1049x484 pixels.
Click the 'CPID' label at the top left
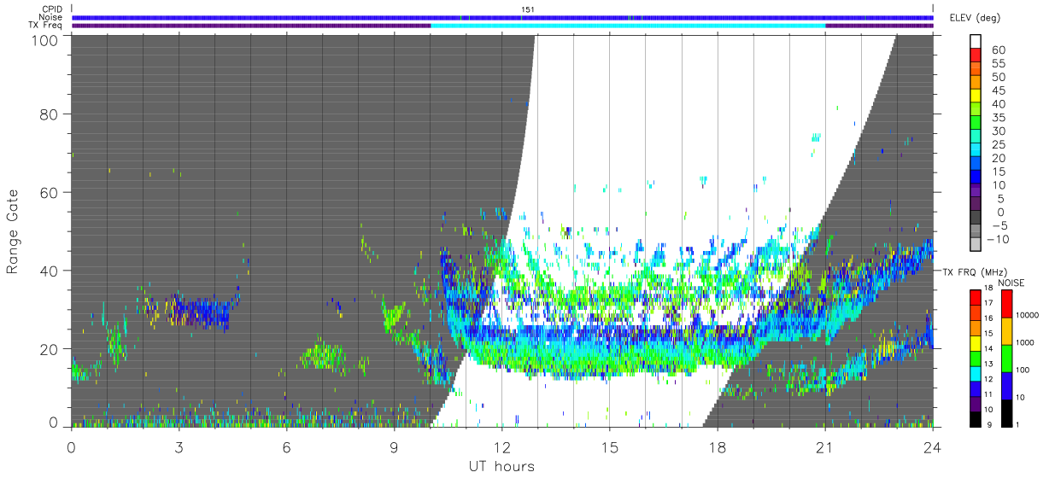point(52,9)
